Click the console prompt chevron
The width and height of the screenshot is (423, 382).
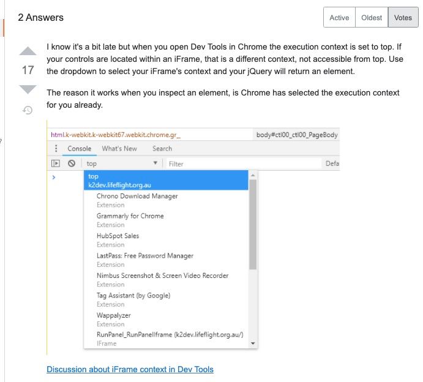[x=54, y=178]
